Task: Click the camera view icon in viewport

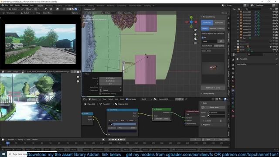Action: click(195, 39)
